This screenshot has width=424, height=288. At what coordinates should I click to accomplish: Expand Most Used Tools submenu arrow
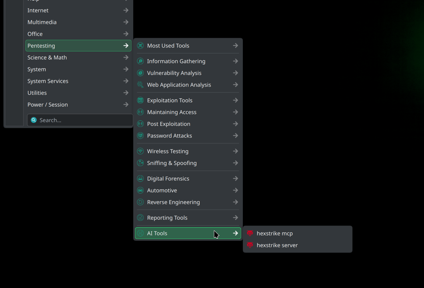(235, 46)
